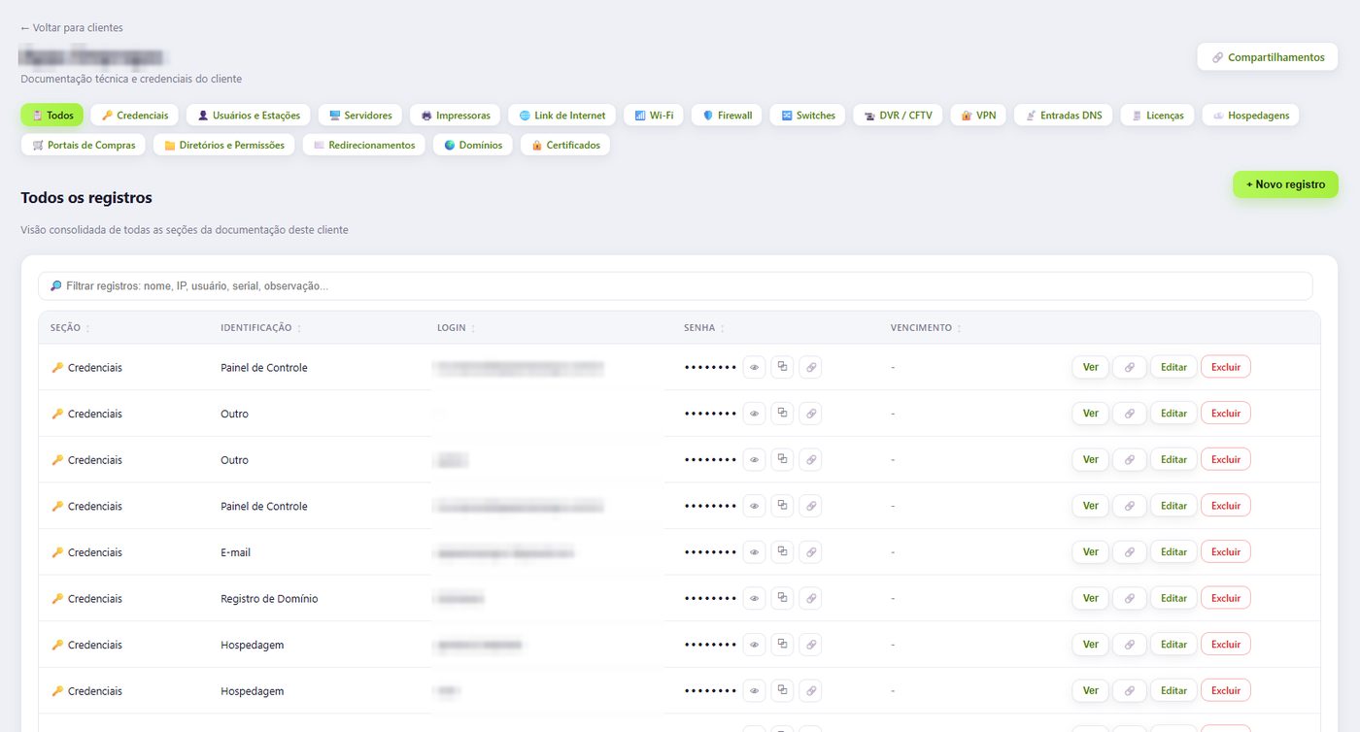Focus the Filtrar registros search field

point(675,286)
